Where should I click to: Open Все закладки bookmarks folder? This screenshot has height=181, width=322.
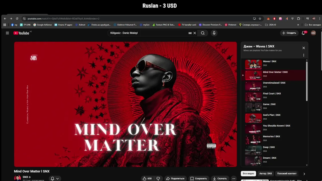point(312,25)
